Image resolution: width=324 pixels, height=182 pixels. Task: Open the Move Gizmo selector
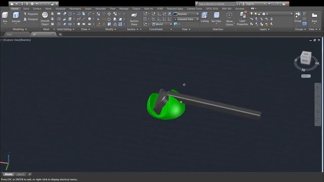coord(229,19)
